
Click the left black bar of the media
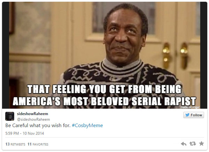coord(6,55)
